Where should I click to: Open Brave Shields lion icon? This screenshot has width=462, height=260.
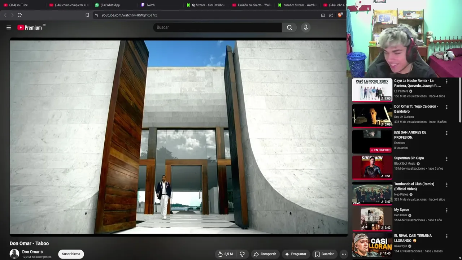coord(340,15)
